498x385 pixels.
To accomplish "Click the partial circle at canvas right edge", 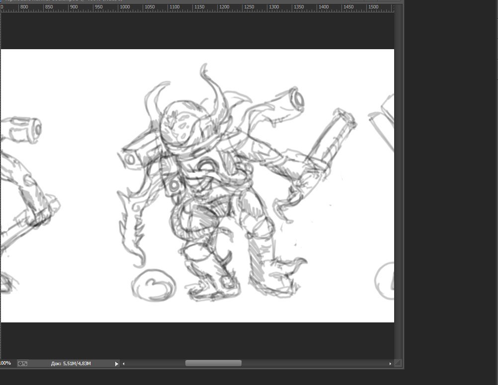I will 385,281.
